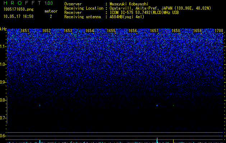Click the 1.1 kHz axis label
226x143 pixels.
pyautogui.click(x=3, y=46)
